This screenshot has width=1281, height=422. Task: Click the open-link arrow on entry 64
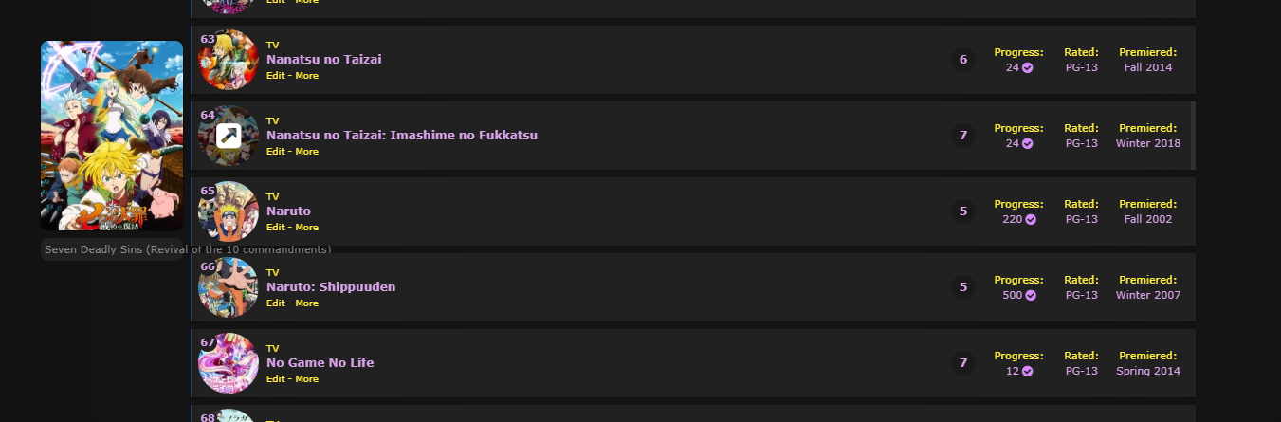[x=229, y=136]
